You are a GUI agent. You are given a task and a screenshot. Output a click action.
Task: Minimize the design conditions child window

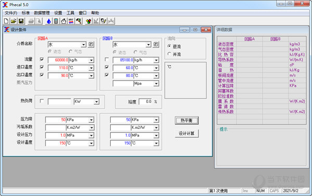coord(185,30)
